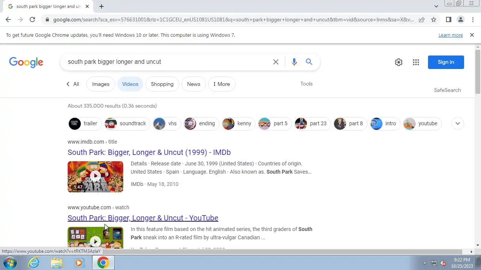This screenshot has height=270, width=481.
Task: Clear the search box with X icon
Action: pos(276,62)
